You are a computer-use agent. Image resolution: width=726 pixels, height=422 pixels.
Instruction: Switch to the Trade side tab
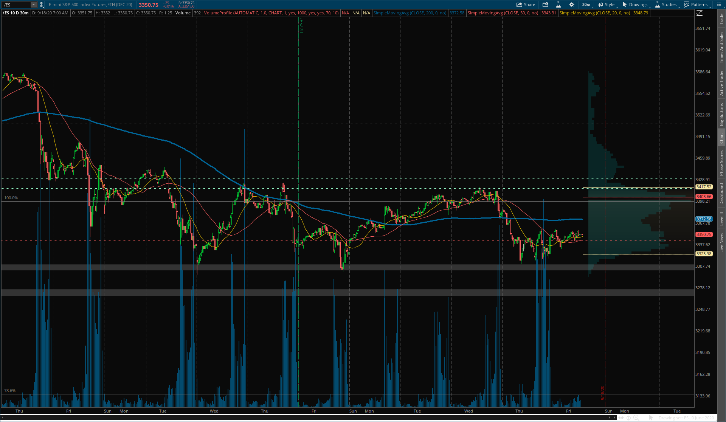(x=721, y=19)
